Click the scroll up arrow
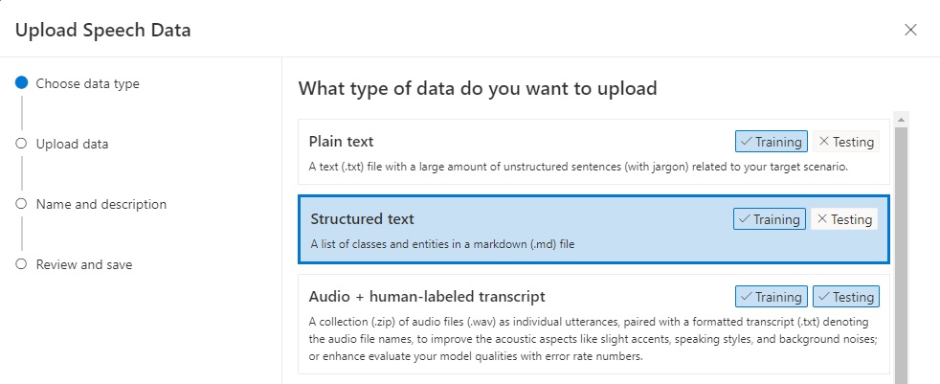The height and width of the screenshot is (384, 940). click(x=901, y=120)
